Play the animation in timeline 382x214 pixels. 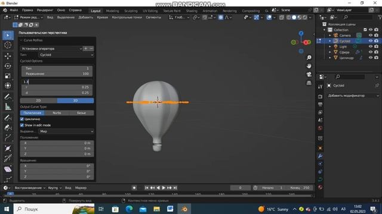(x=164, y=188)
